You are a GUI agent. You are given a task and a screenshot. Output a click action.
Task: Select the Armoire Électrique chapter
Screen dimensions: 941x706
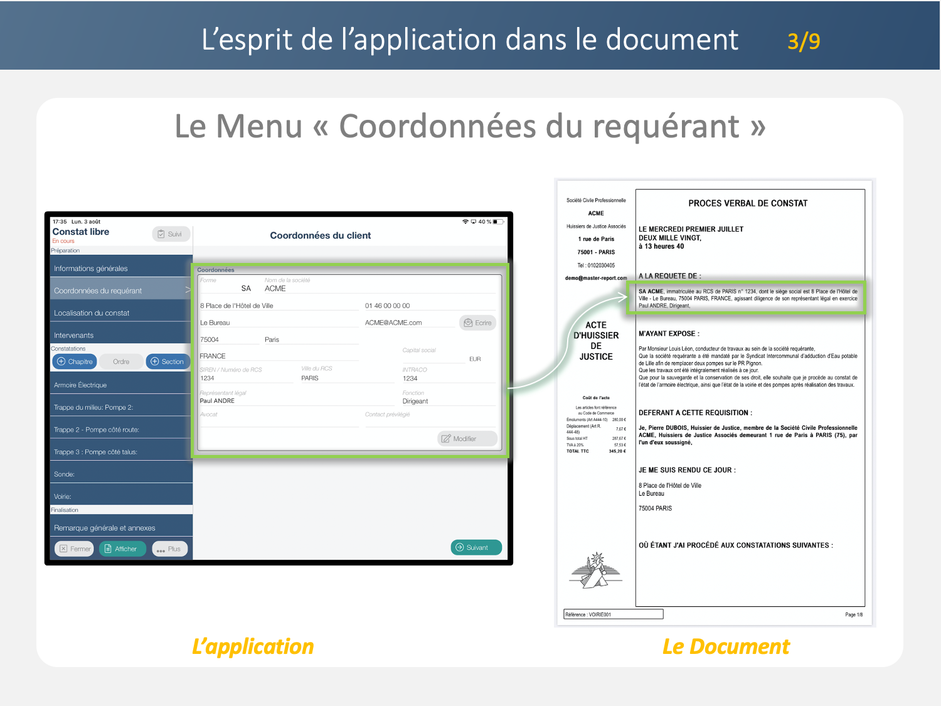tap(119, 385)
